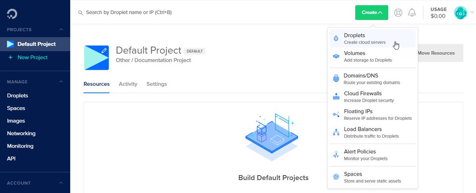This screenshot has width=476, height=193.
Task: Click the Spaces icon in Create menu
Action: 336,177
